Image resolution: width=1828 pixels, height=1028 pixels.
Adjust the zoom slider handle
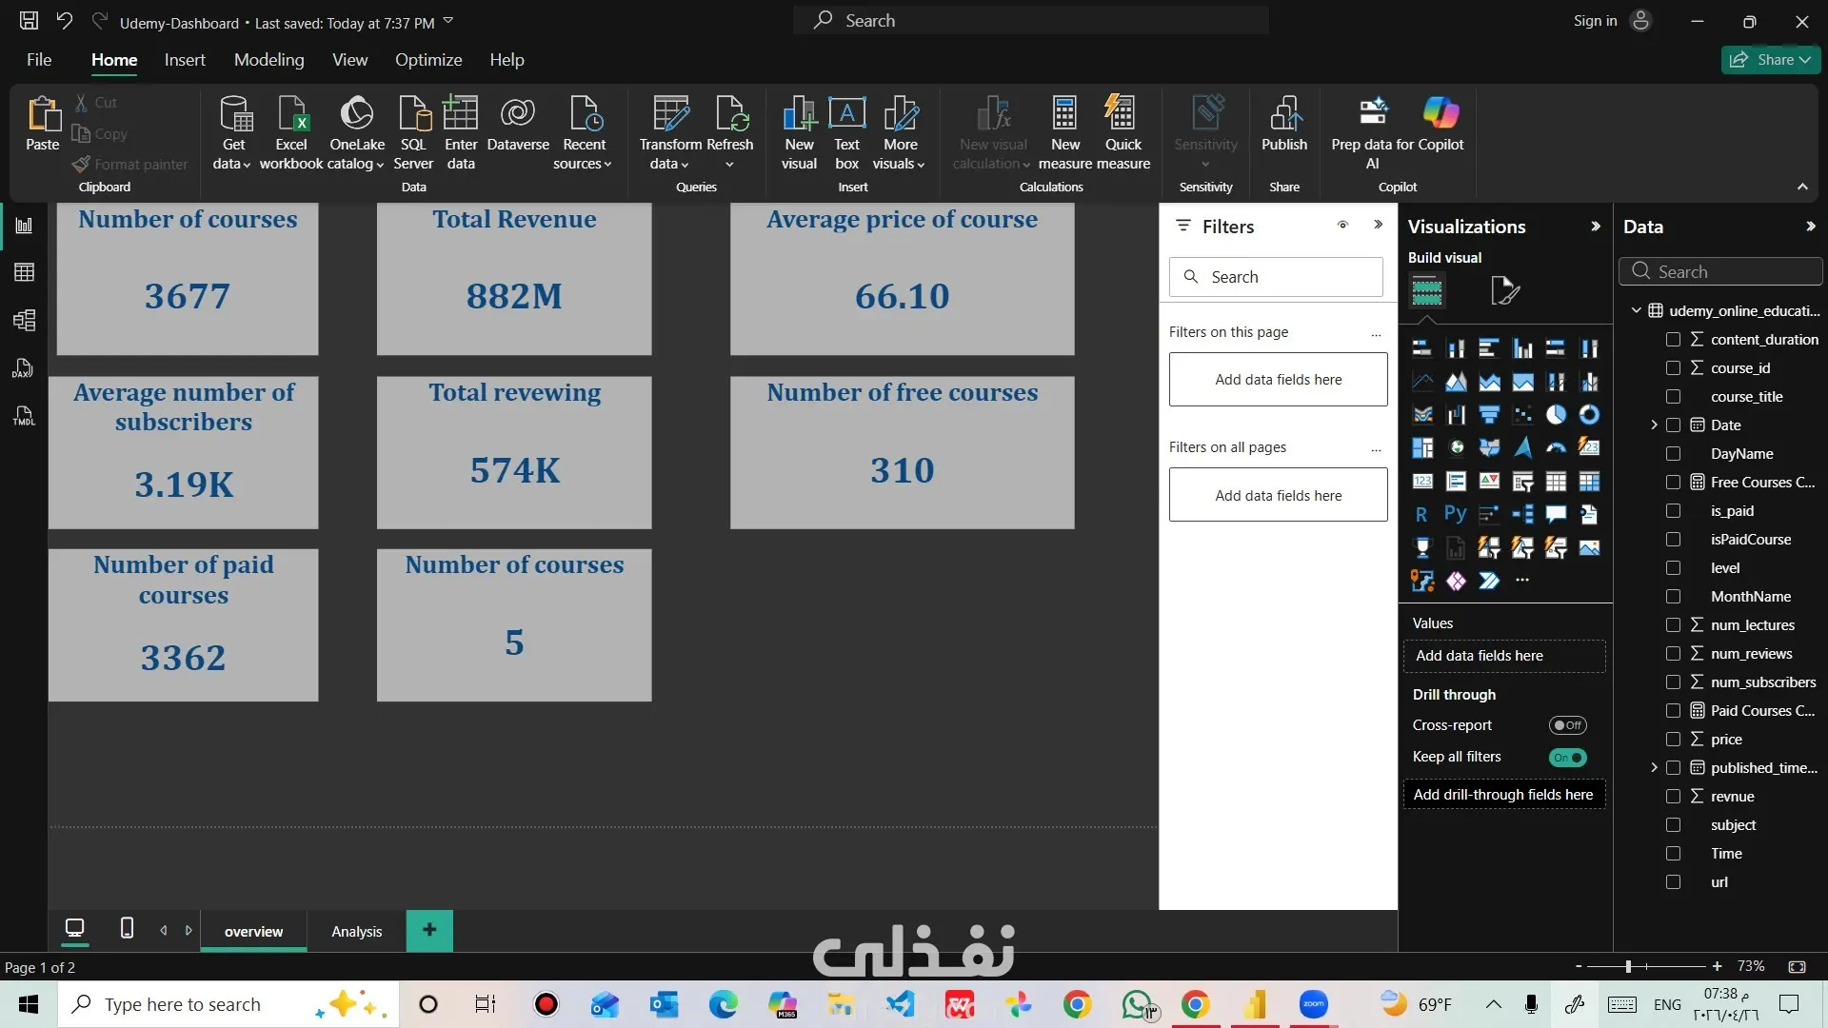(x=1628, y=966)
